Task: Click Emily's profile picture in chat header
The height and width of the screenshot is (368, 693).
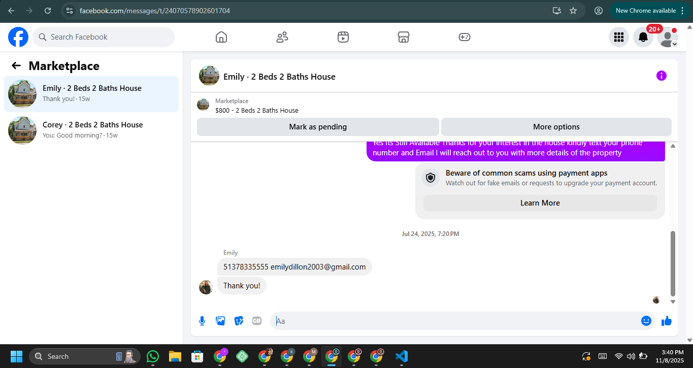Action: 209,76
